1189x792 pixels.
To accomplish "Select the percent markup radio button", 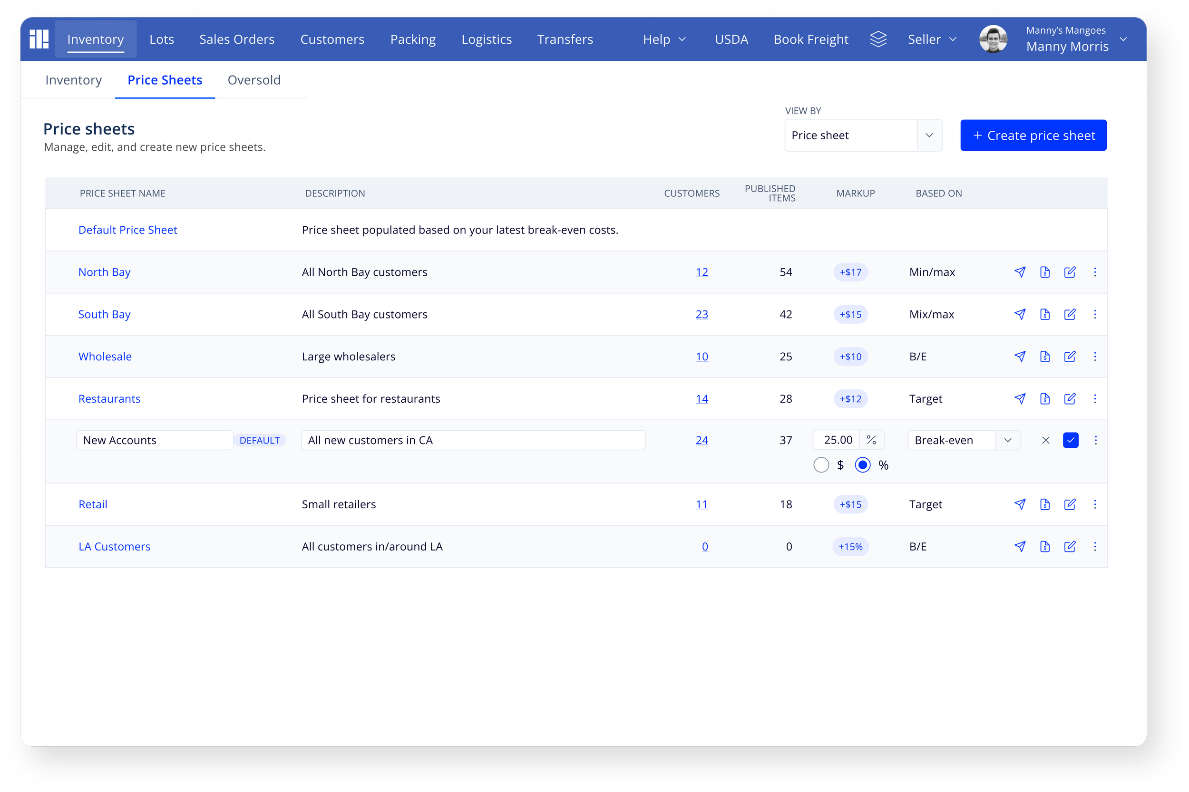I will [863, 465].
